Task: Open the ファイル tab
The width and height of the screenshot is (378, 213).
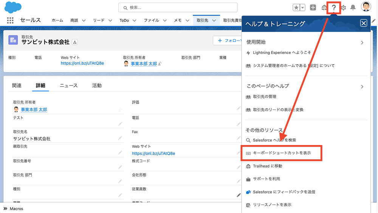Action: click(x=152, y=20)
